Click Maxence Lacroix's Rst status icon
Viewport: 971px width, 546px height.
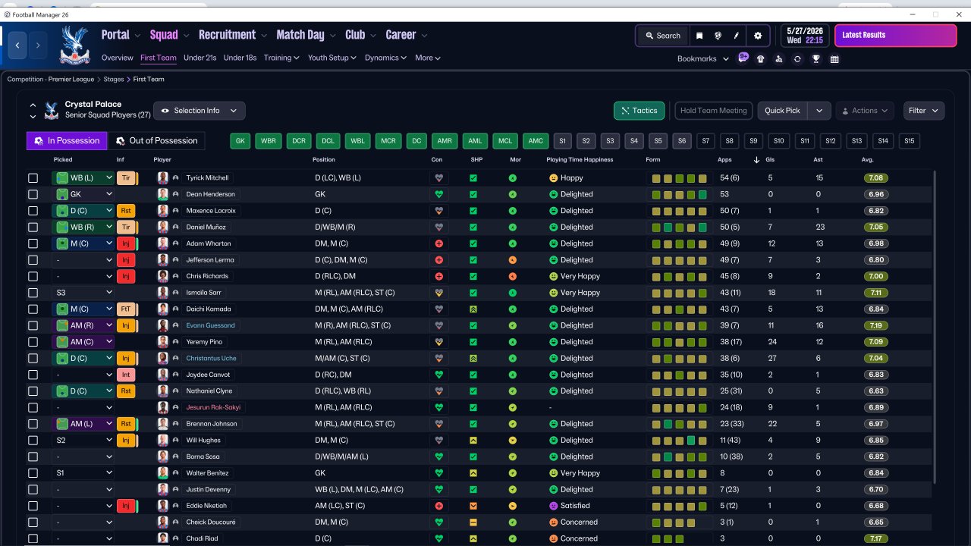pyautogui.click(x=127, y=211)
